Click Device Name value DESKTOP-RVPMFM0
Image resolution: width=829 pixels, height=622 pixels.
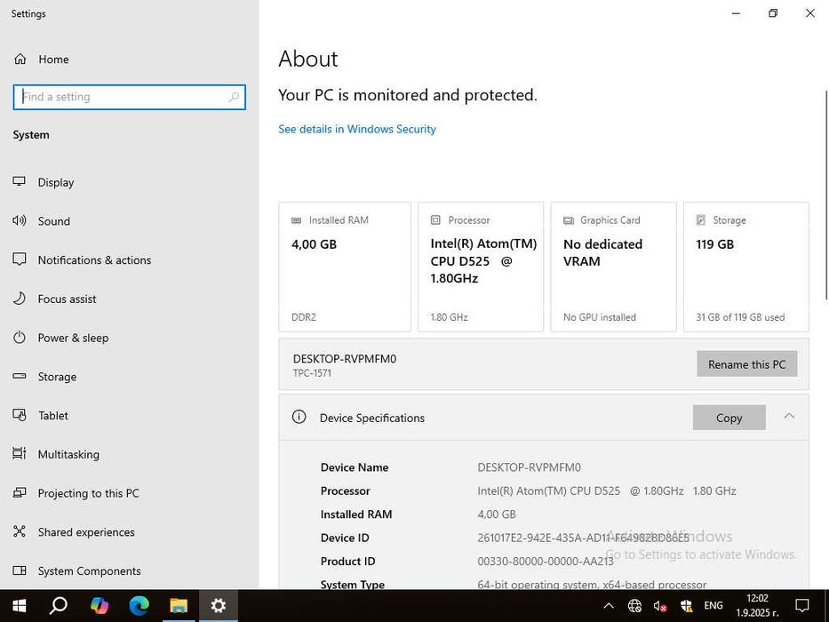(530, 467)
